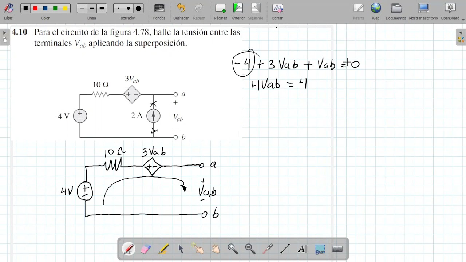Open the Fondos background options
The height and width of the screenshot is (262, 466).
click(159, 11)
